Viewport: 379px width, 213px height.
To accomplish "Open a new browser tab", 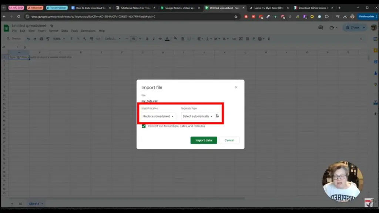I will click(x=339, y=8).
